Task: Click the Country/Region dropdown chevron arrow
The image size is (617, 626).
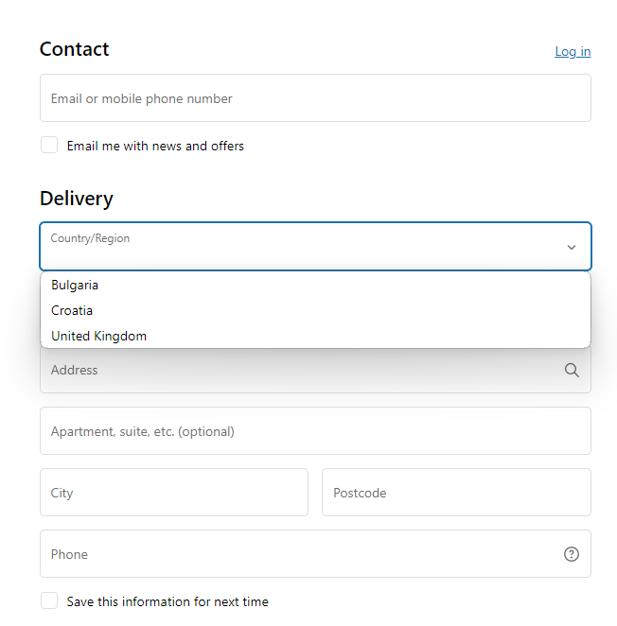Action: point(572,247)
